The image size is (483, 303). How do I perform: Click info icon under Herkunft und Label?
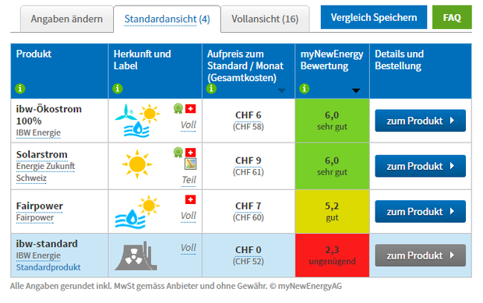click(118, 89)
